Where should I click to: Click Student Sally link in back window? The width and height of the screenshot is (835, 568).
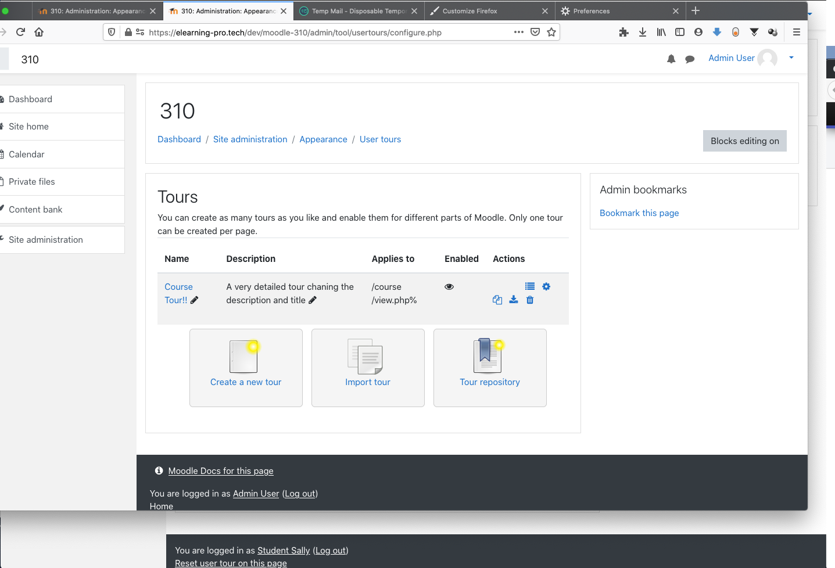284,551
